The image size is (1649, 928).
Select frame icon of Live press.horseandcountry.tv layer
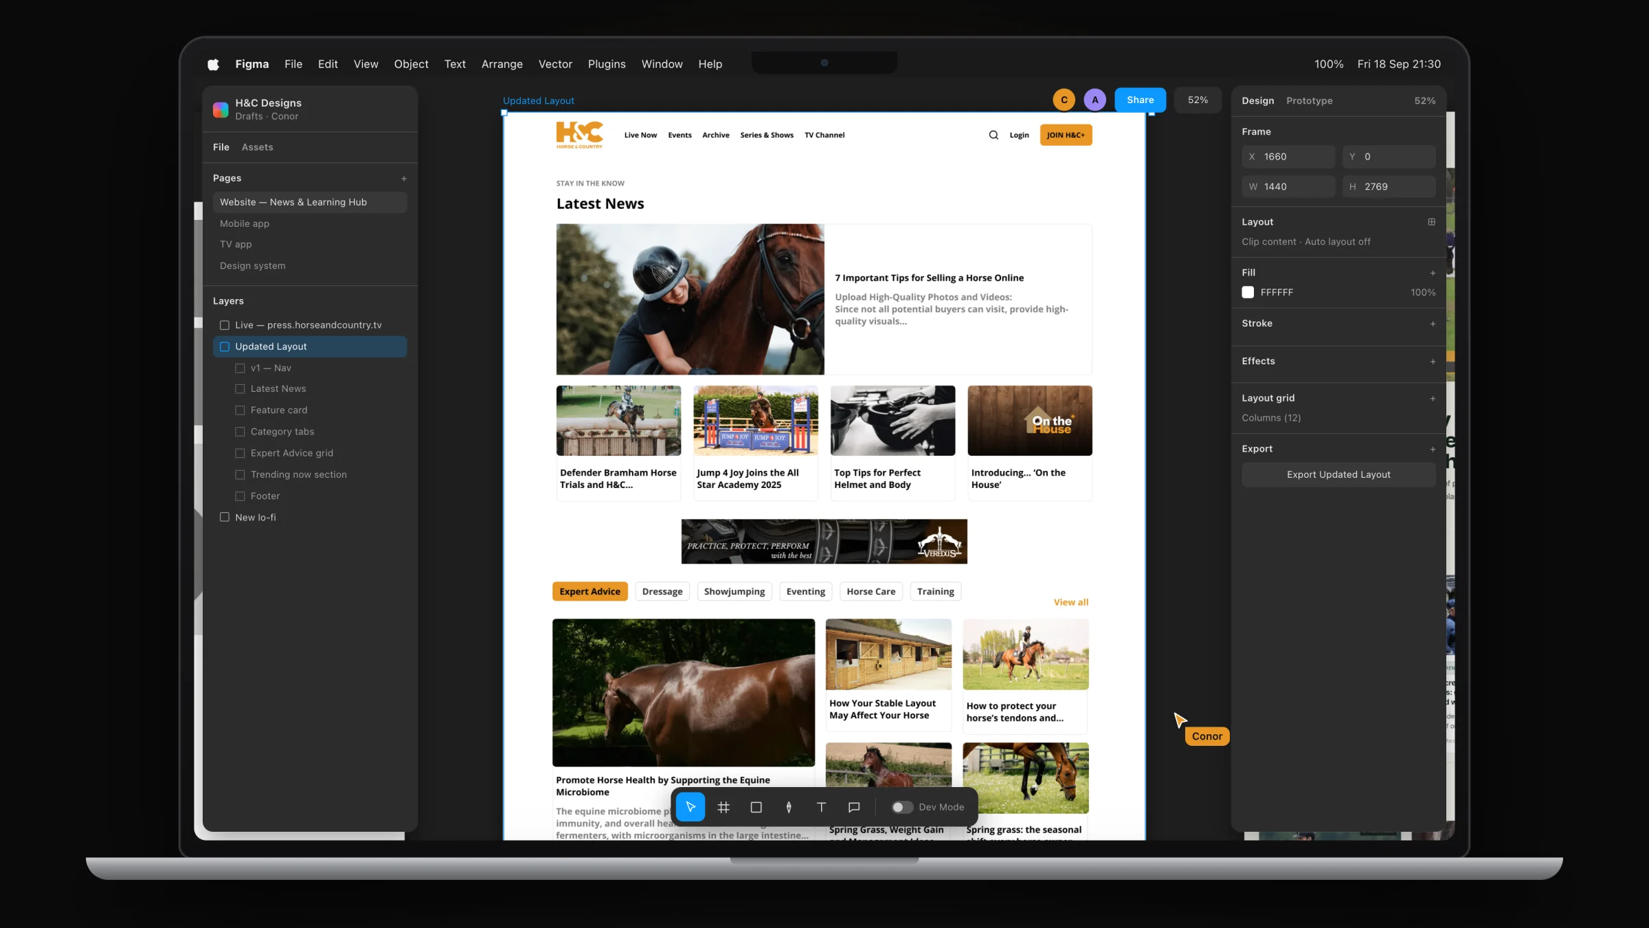pos(225,325)
